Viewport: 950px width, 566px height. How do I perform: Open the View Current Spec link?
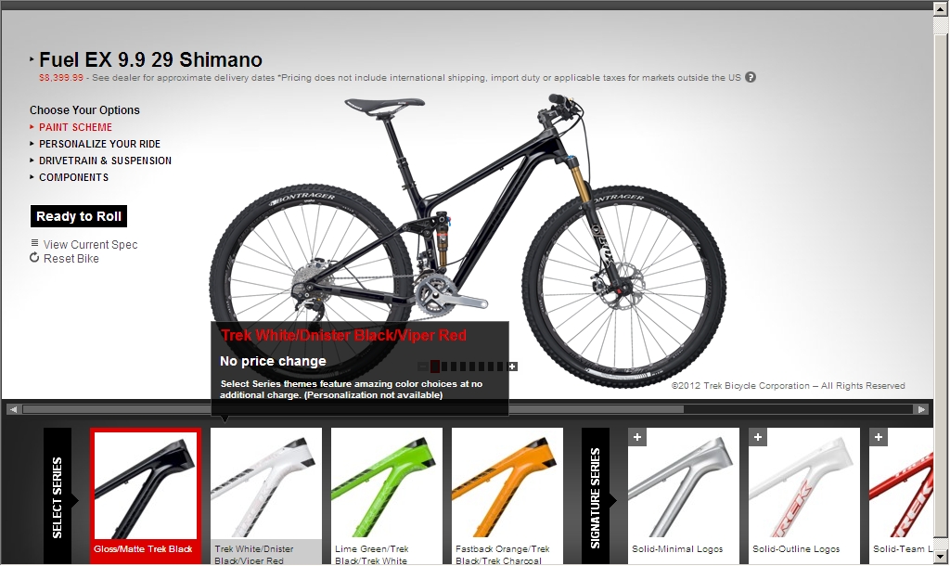pyautogui.click(x=90, y=244)
